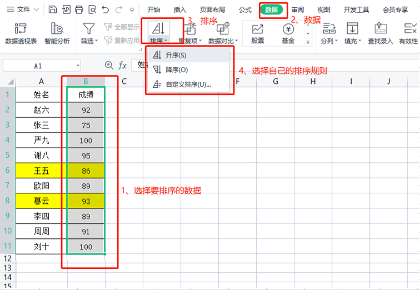Image resolution: width=420 pixels, height=290 pixels.
Task: Open the 开发工具 tab
Action: (356, 10)
